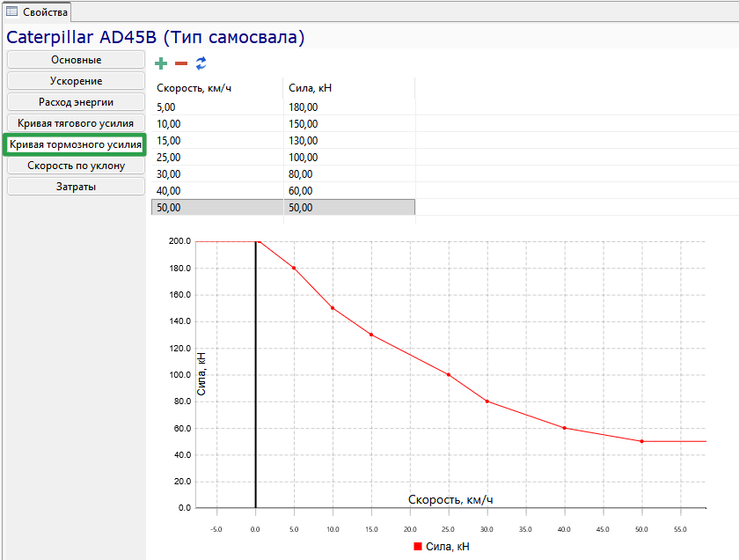Select the force cell 60,00
This screenshot has width=739, height=560.
[349, 191]
